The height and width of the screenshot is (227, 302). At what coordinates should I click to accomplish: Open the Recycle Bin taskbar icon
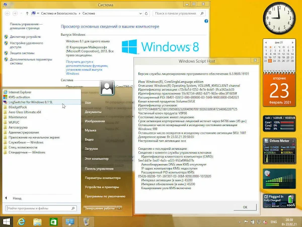(x=86, y=222)
